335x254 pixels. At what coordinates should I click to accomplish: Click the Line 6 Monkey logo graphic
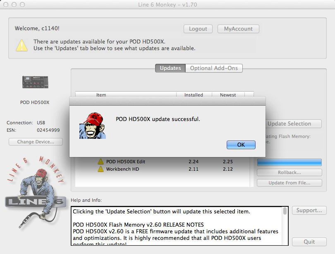[35, 193]
